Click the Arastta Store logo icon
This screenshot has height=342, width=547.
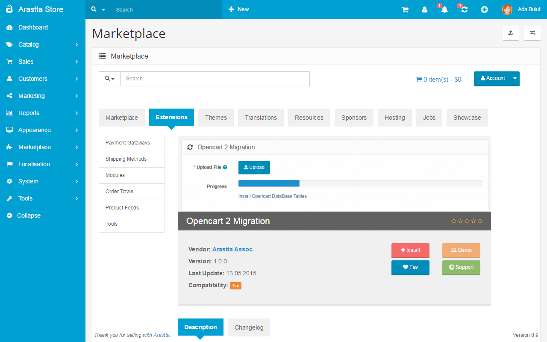pos(9,9)
